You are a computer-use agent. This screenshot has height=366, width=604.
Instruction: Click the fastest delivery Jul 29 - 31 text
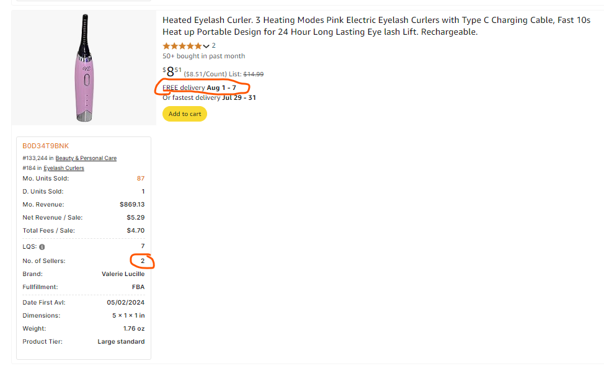click(209, 97)
